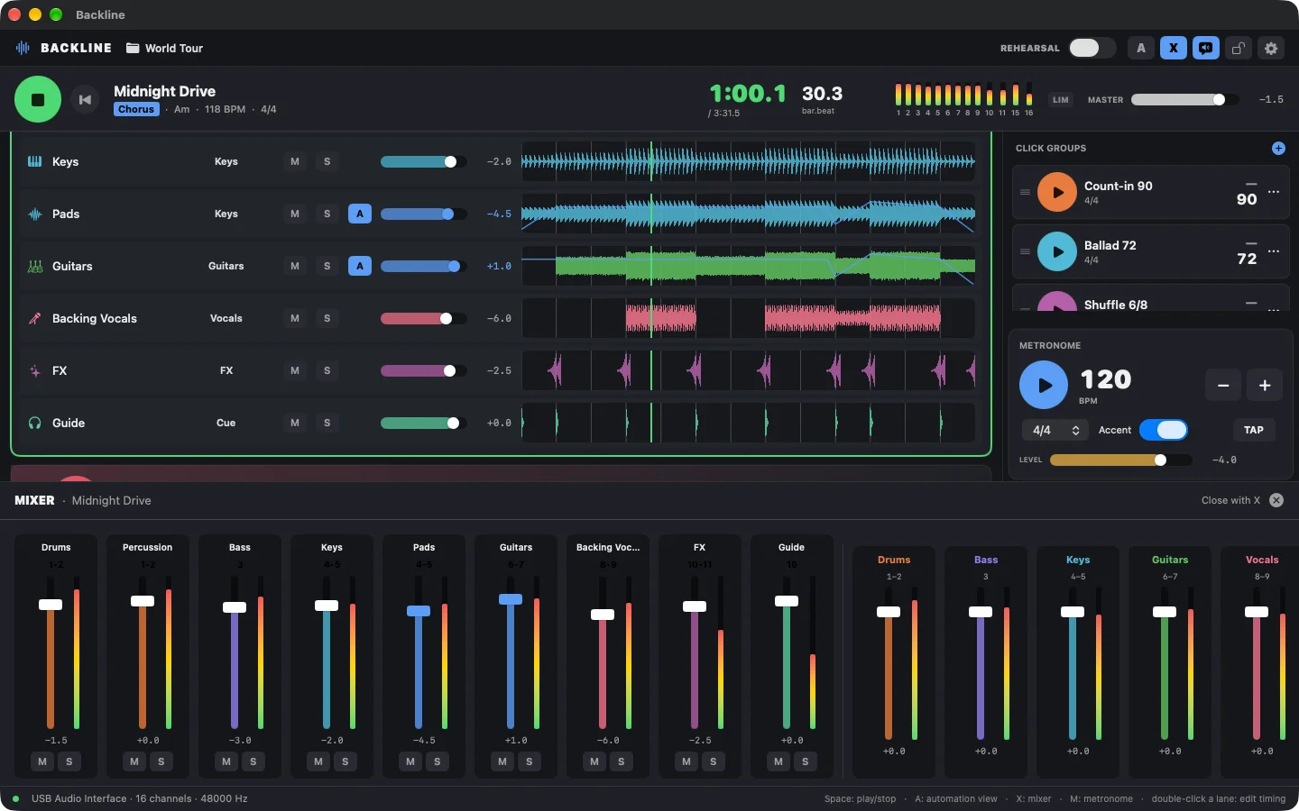Open the Count-in 90 more options menu
Screen dimensions: 1299x811
[x=1274, y=192]
